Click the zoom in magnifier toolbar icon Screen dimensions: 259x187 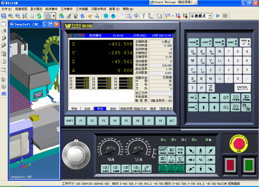pos(11,16)
